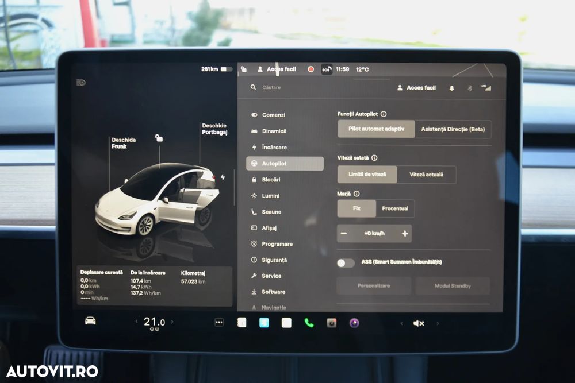Decrease speed offset with minus button
This screenshot has width=575, height=383.
coord(344,233)
